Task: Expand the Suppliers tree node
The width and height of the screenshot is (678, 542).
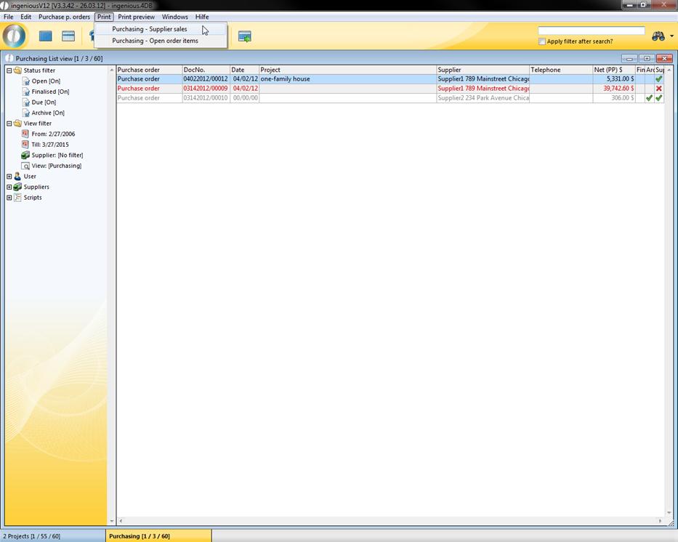Action: [9, 187]
